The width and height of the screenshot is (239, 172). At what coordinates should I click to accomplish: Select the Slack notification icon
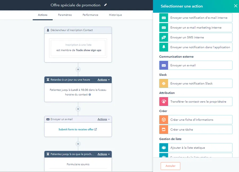pyautogui.click(x=164, y=83)
